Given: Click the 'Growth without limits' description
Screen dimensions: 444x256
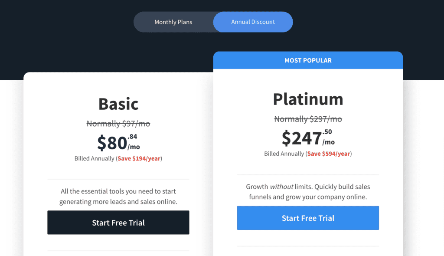Looking at the screenshot, I should (308, 192).
